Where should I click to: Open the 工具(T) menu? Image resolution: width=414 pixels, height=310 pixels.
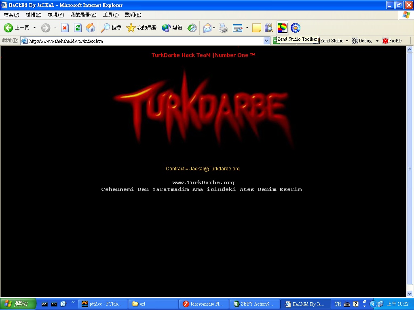pyautogui.click(x=111, y=15)
